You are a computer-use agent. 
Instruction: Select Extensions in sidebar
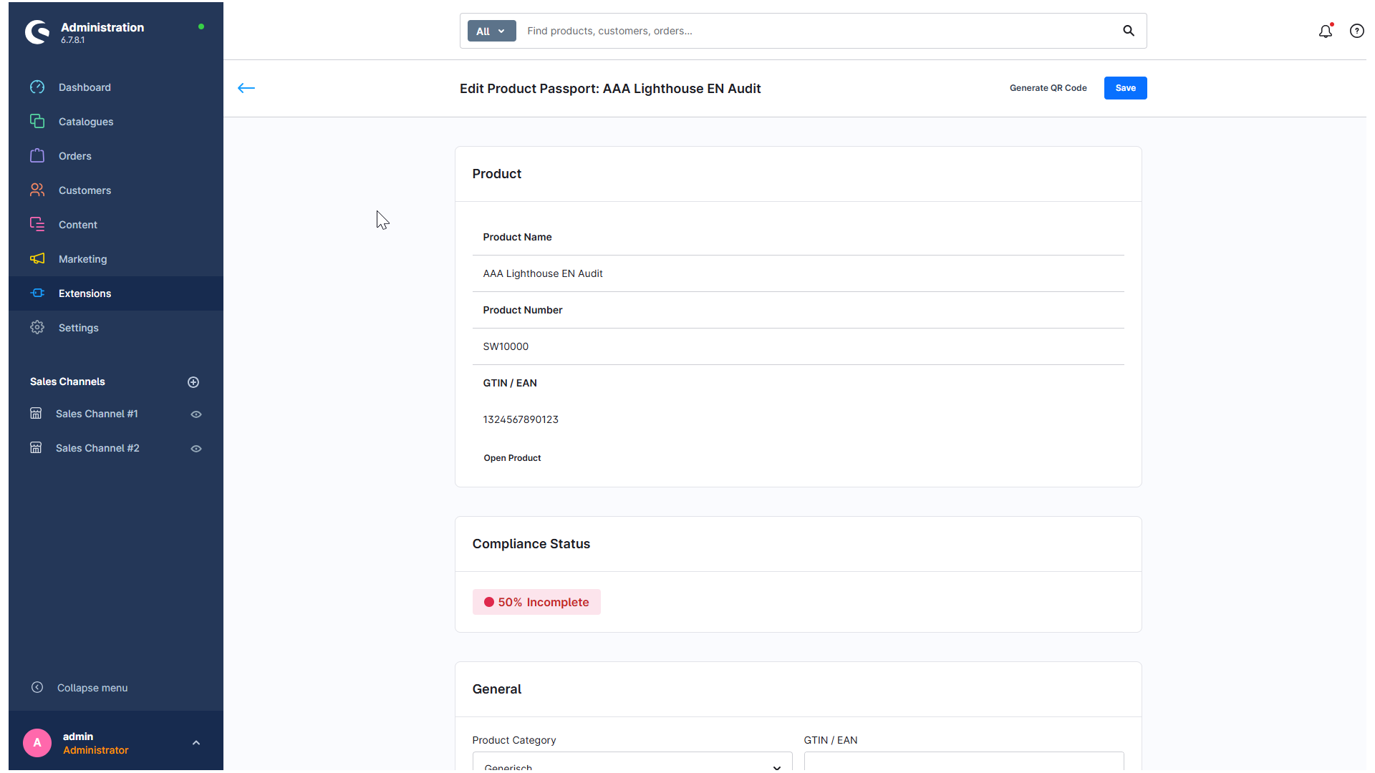click(116, 293)
